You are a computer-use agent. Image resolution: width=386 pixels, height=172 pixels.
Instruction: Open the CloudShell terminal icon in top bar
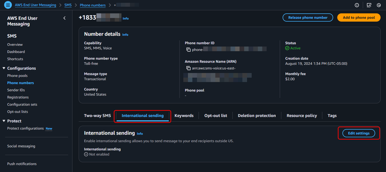369,5
